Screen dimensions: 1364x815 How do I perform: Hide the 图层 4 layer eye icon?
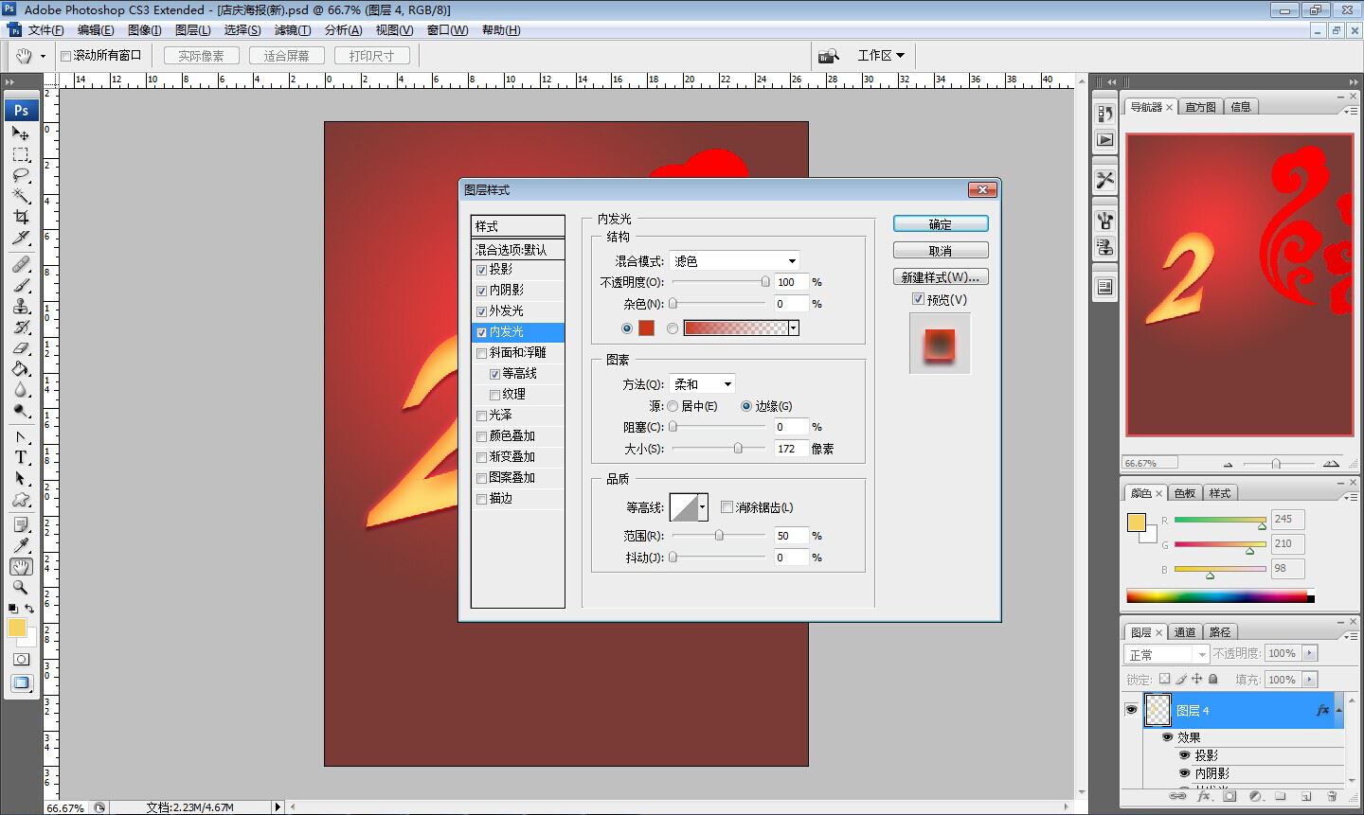tap(1131, 710)
